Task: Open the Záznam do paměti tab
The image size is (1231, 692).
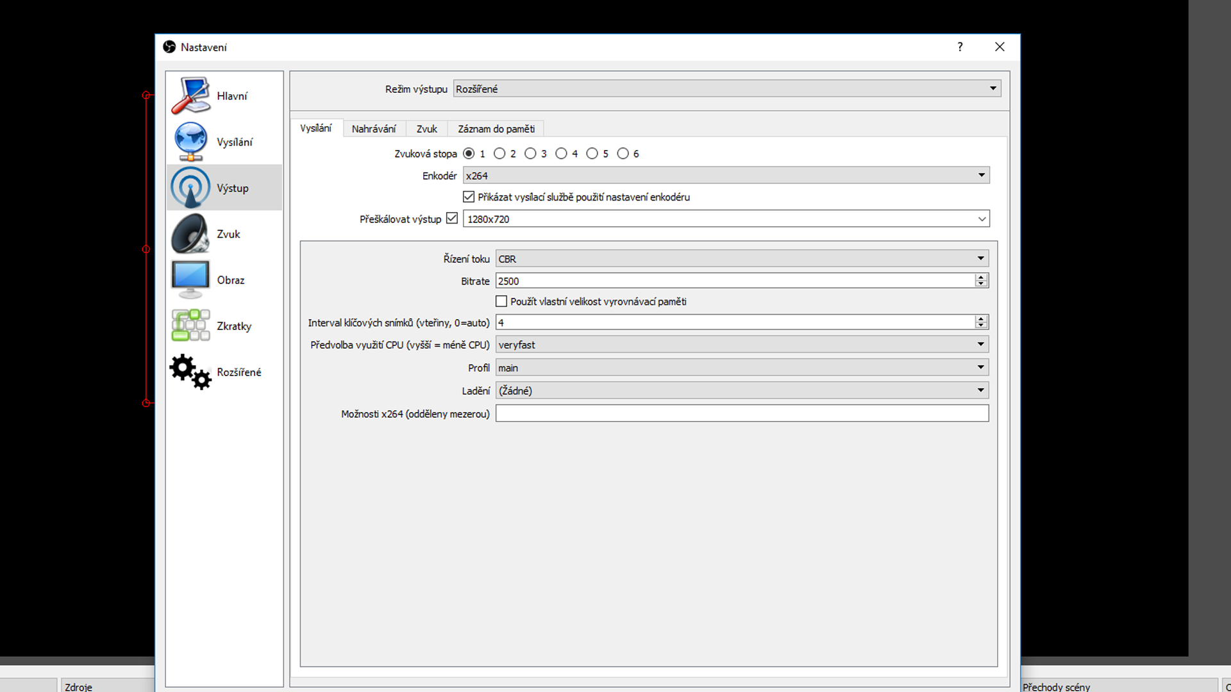Action: (496, 129)
